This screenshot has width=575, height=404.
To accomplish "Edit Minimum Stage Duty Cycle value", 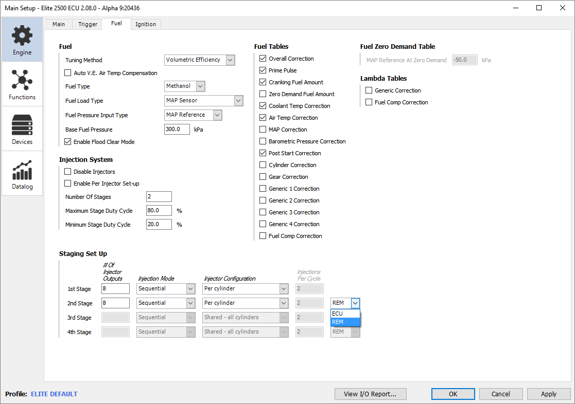I will point(159,224).
